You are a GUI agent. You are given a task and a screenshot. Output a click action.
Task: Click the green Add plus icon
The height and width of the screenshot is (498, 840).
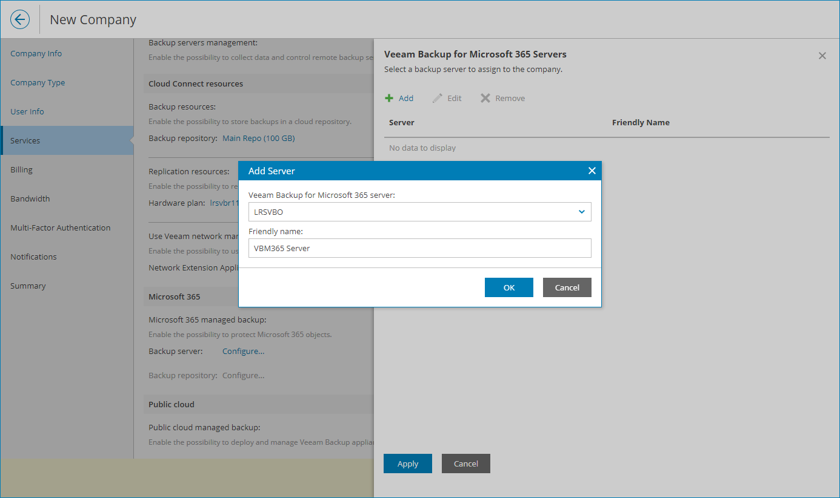click(389, 98)
